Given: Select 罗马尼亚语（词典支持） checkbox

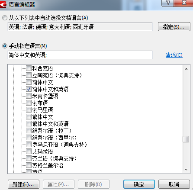Looking at the screenshot, I should click(x=29, y=145).
